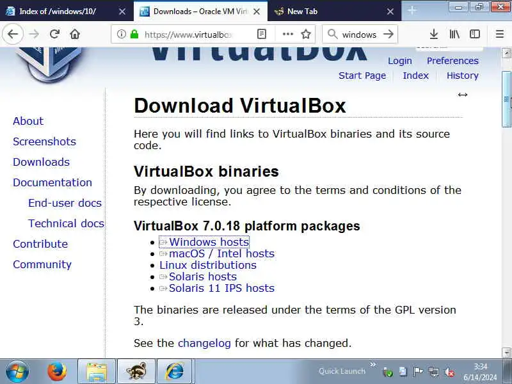Image resolution: width=512 pixels, height=384 pixels.
Task: Open the Index link in the wiki header
Action: (x=415, y=76)
